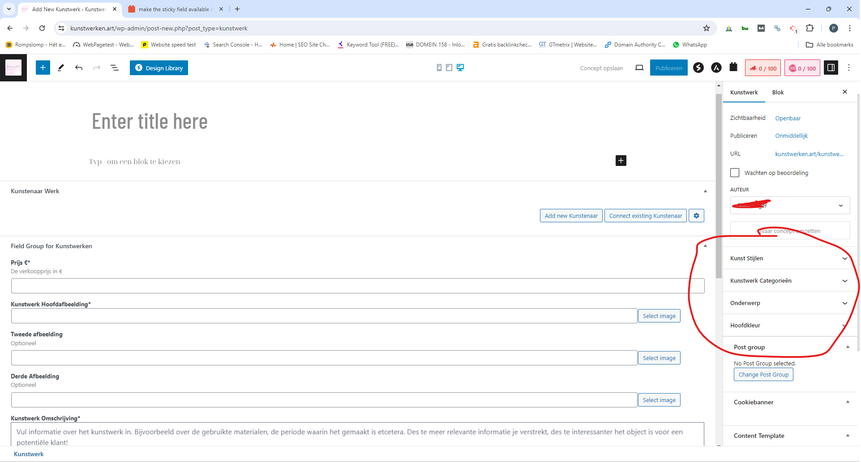The height and width of the screenshot is (462, 861).
Task: Select image for Tweede afbeelding
Action: (x=659, y=358)
